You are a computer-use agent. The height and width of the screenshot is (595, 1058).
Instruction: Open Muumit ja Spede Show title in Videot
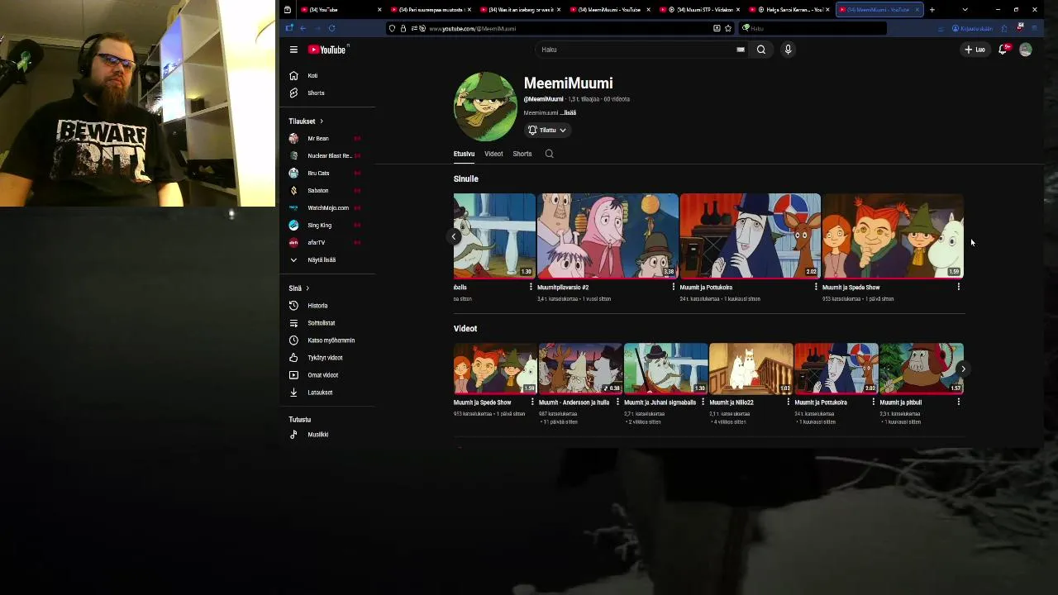[x=482, y=402]
